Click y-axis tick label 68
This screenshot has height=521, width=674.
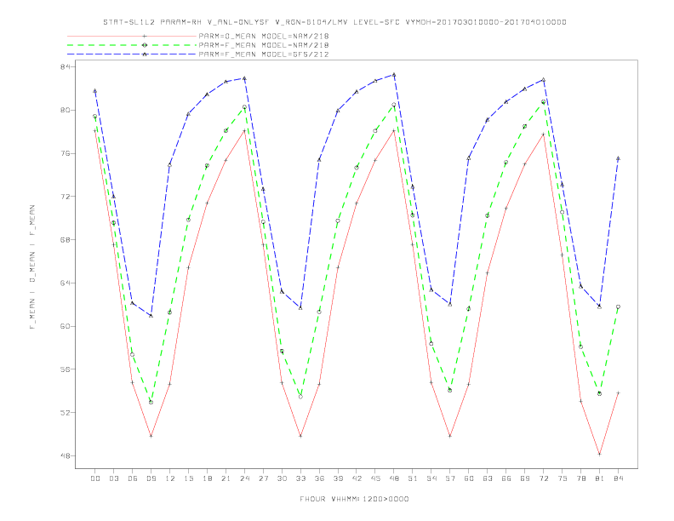click(66, 240)
